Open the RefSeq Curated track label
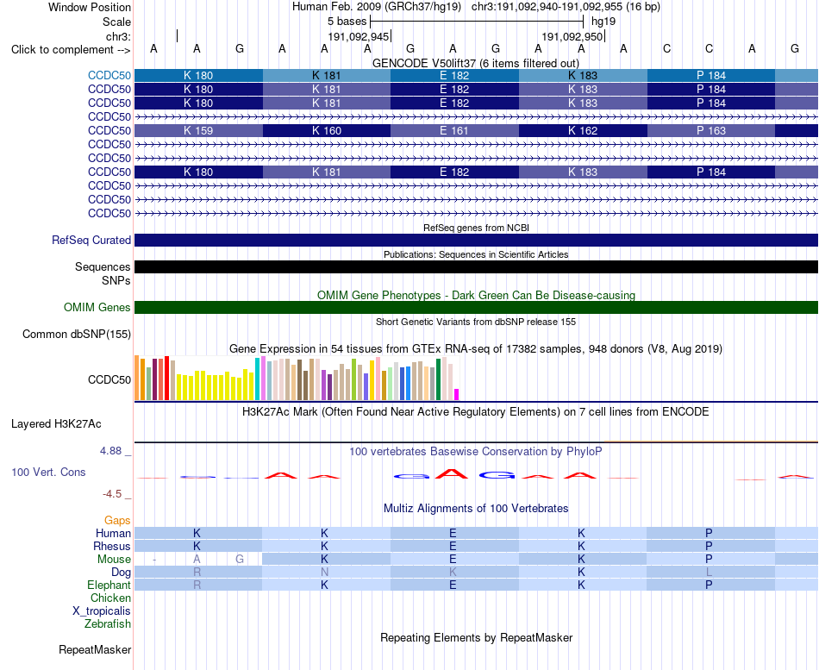The image size is (819, 670). pos(91,240)
